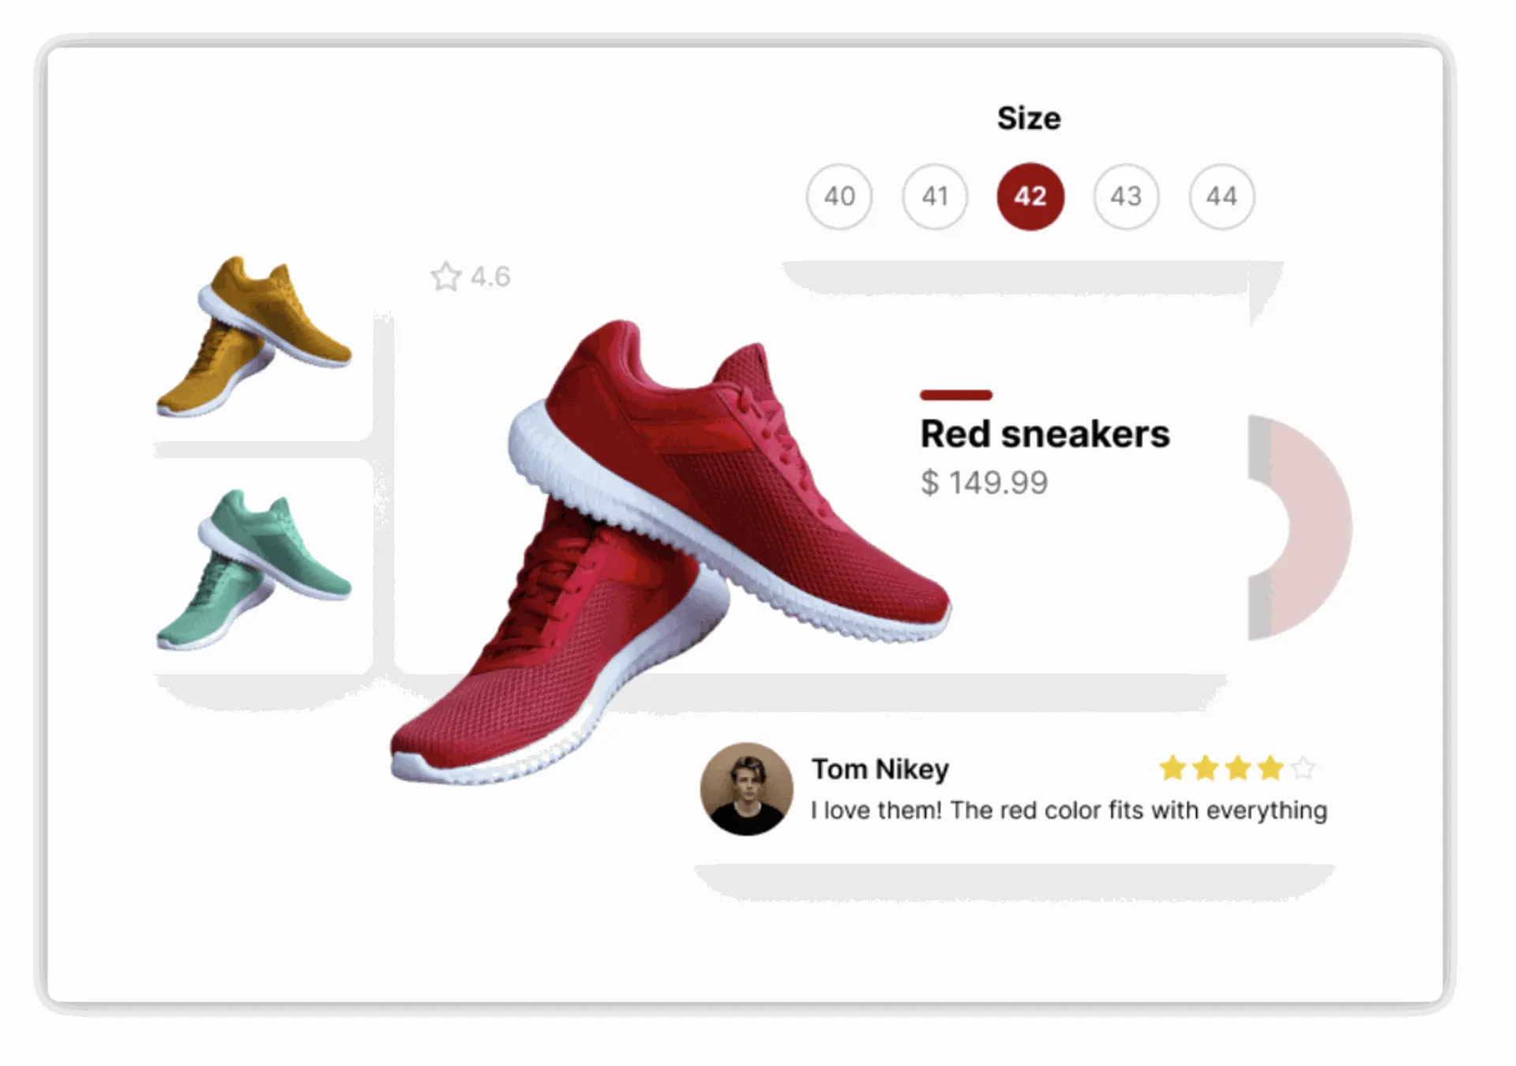This screenshot has height=1066, width=1516.
Task: Click the fourth gold review star
Action: tap(1270, 768)
